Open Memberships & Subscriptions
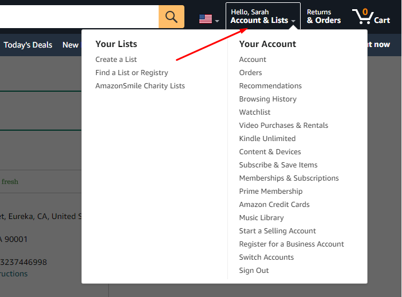 (x=289, y=178)
